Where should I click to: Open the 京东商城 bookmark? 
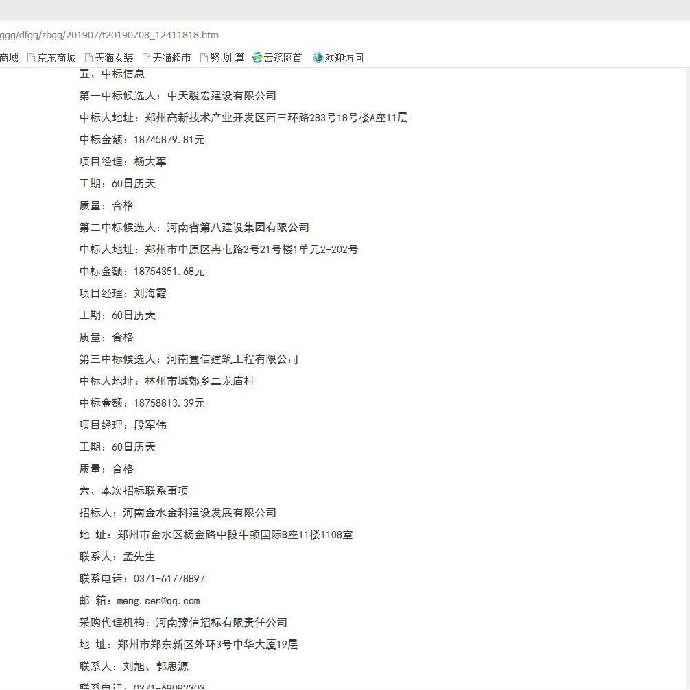51,58
